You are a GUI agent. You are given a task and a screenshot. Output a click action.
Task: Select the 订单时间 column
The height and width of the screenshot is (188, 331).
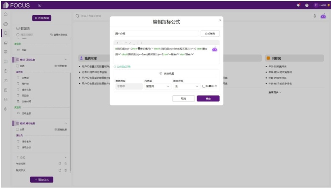pos(26,102)
